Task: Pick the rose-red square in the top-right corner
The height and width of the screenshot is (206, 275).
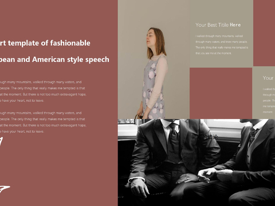Action: coord(264,33)
